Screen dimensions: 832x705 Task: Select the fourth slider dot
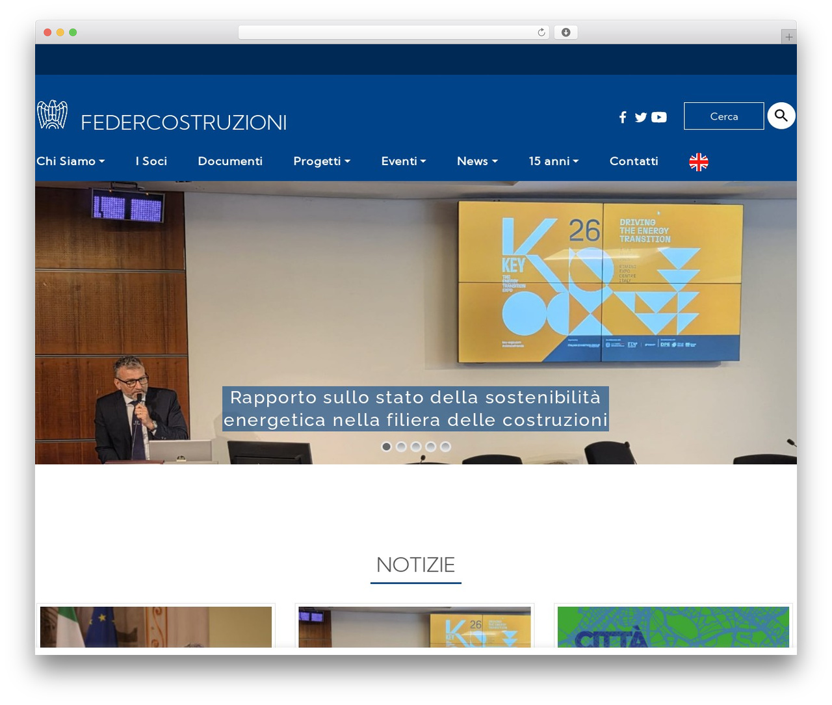pyautogui.click(x=430, y=446)
